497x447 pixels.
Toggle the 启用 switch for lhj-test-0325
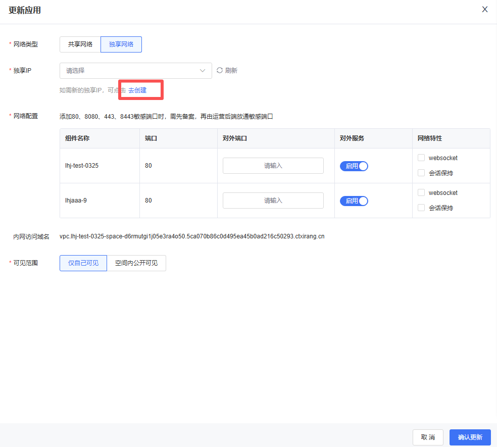point(354,166)
